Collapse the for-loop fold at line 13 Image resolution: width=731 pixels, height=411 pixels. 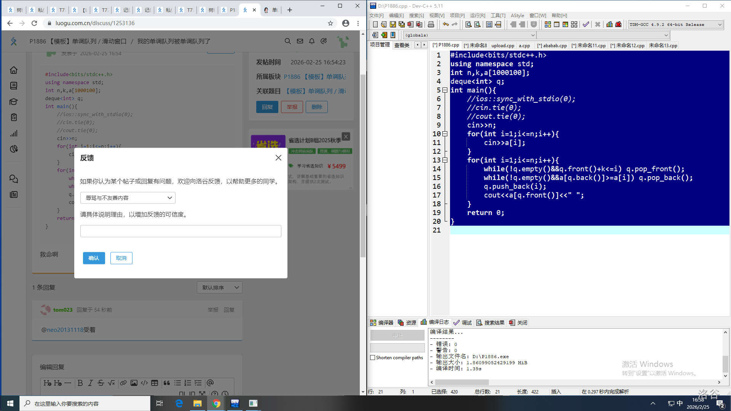pyautogui.click(x=445, y=160)
